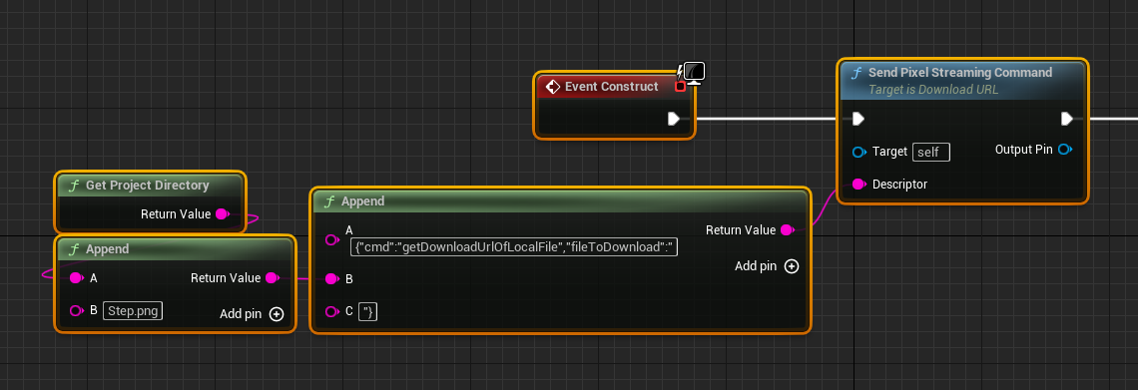Screen dimensions: 1138x390
Task: Click Get Project Directory Return Value pin
Action: coord(223,213)
